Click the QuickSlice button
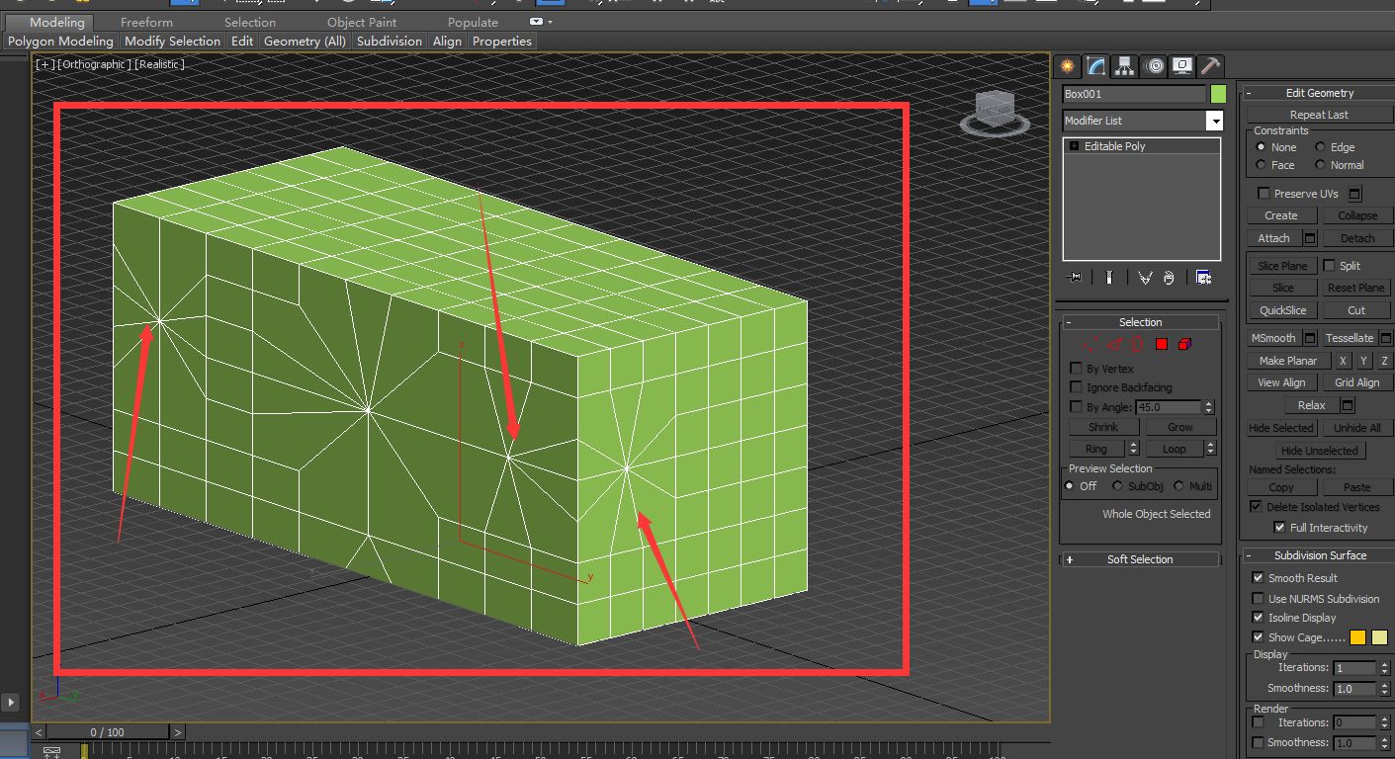 (1282, 310)
